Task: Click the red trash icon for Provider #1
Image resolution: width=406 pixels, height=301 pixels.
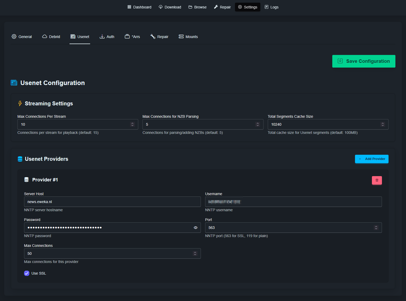Action: tap(377, 180)
